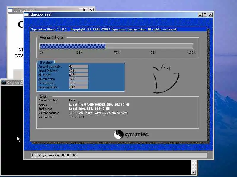Click the Ghost mascot drawing
The height and width of the screenshot is (177, 237).
pyautogui.click(x=166, y=79)
